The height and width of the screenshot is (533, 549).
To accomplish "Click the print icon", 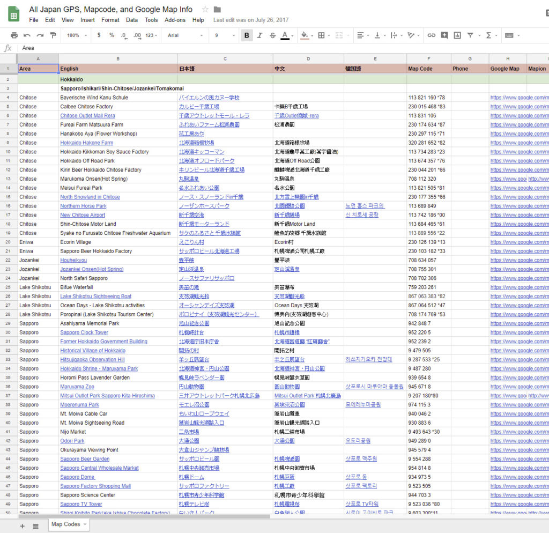I will (x=14, y=35).
